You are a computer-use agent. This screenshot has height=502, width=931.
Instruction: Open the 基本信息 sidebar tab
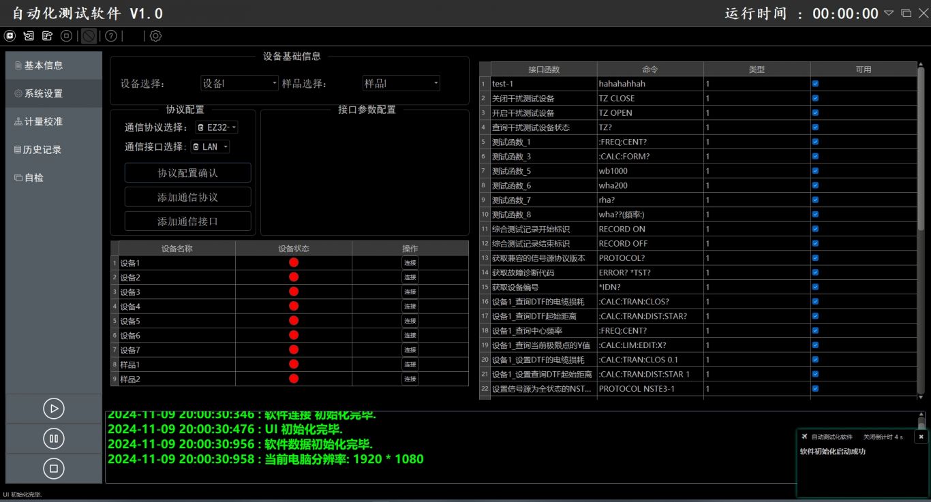pos(54,65)
